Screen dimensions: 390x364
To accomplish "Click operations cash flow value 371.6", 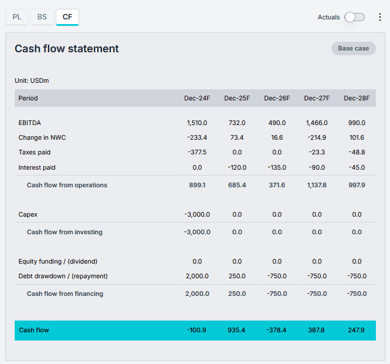I will tap(277, 185).
